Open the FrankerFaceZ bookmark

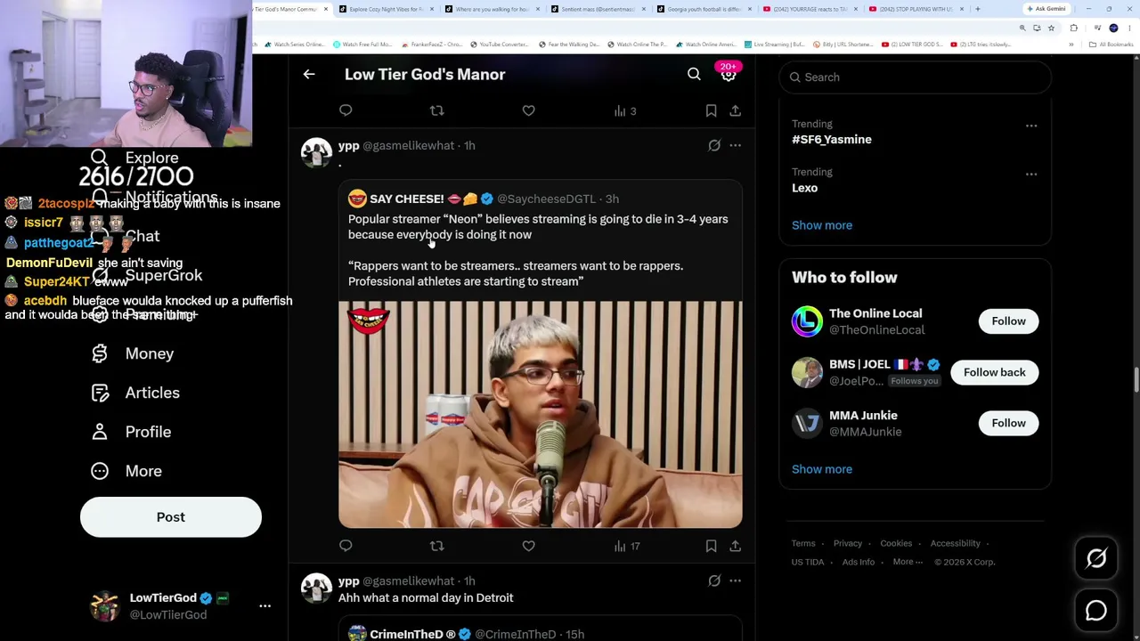(x=432, y=45)
